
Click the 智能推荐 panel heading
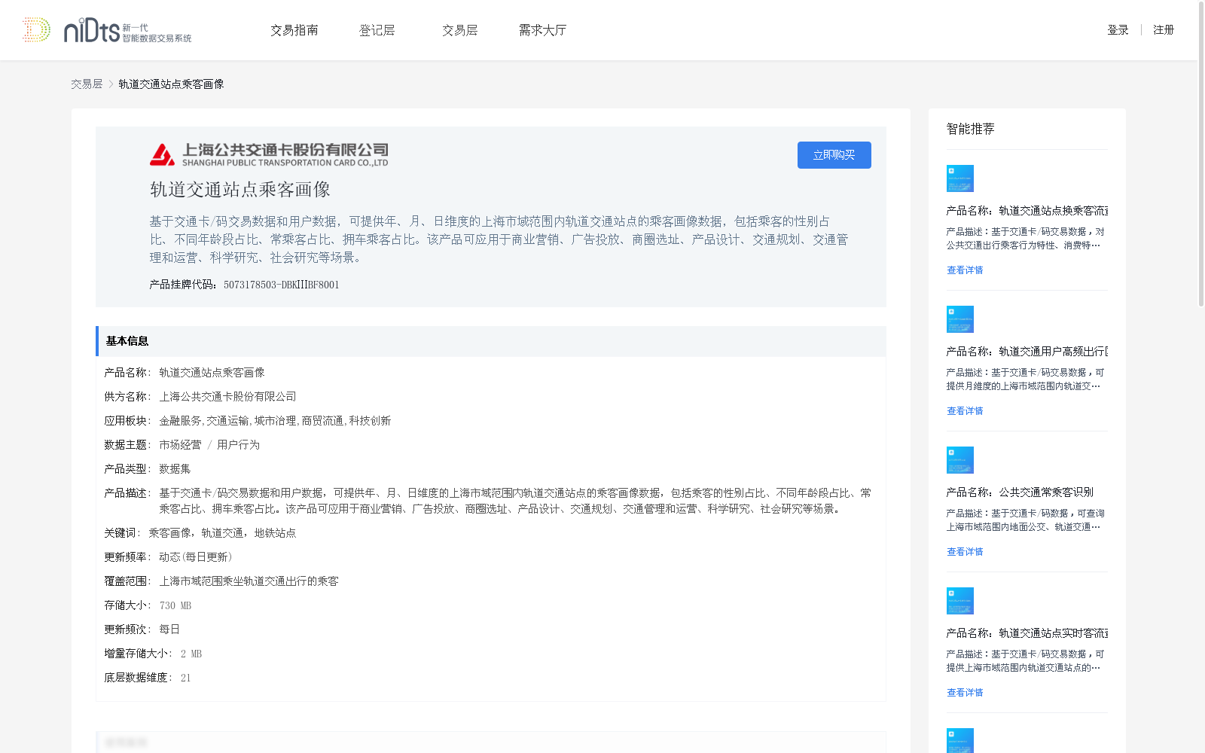tap(971, 129)
